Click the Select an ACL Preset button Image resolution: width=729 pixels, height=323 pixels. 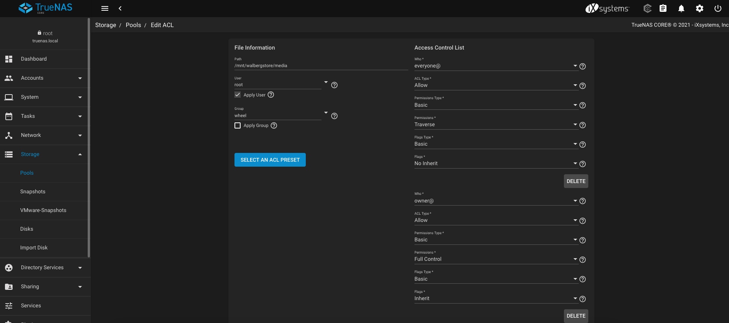pyautogui.click(x=270, y=160)
